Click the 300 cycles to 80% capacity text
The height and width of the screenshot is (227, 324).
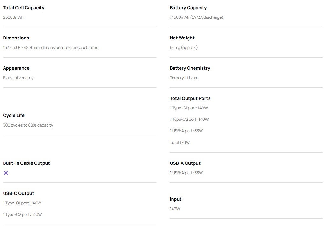[x=28, y=125]
